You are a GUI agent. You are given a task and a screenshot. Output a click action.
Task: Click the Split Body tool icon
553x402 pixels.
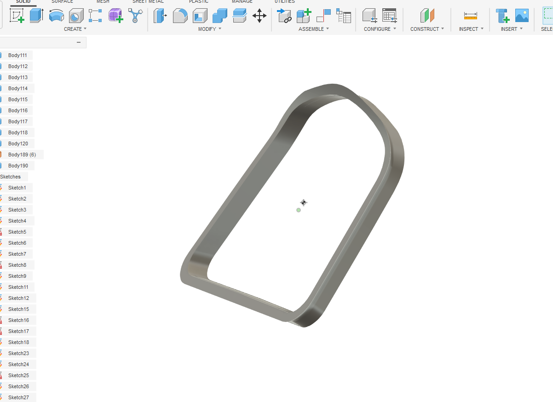(240, 16)
